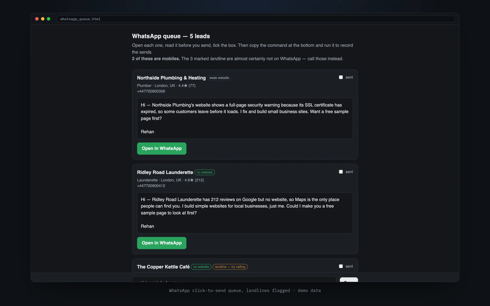The width and height of the screenshot is (490, 306).
Task: Click the "no website" tag on Copper Kettle Café
Action: pyautogui.click(x=201, y=267)
